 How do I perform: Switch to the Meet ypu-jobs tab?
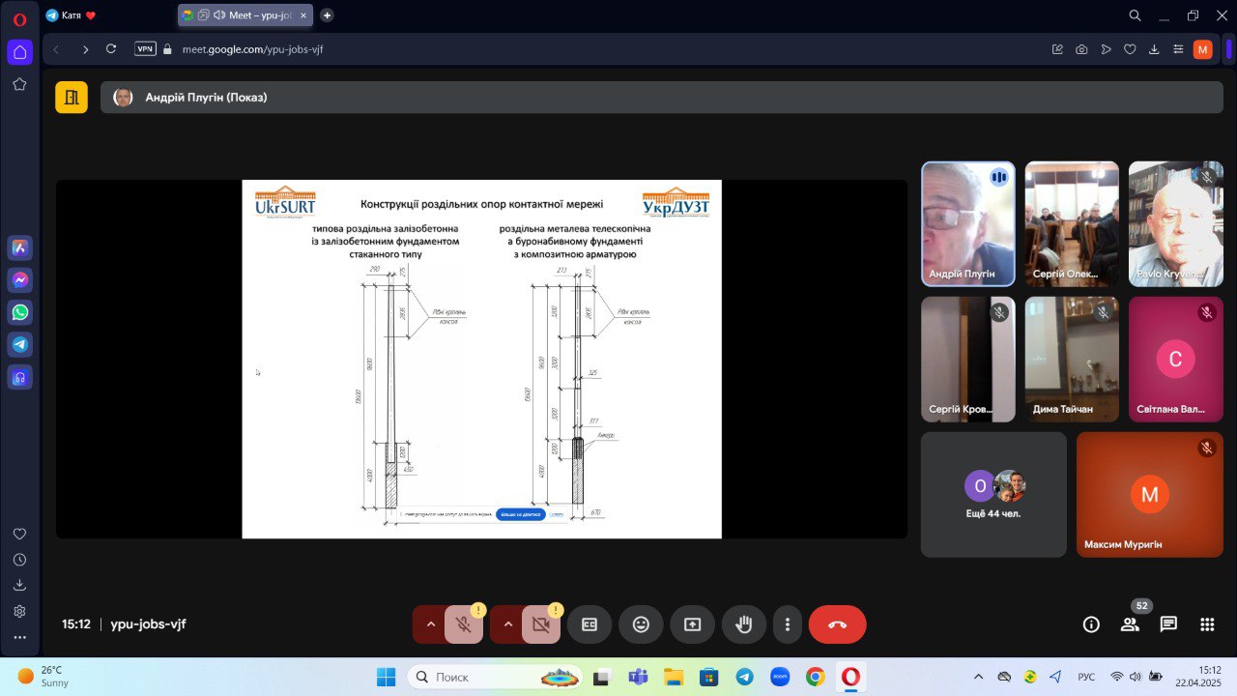tap(245, 15)
